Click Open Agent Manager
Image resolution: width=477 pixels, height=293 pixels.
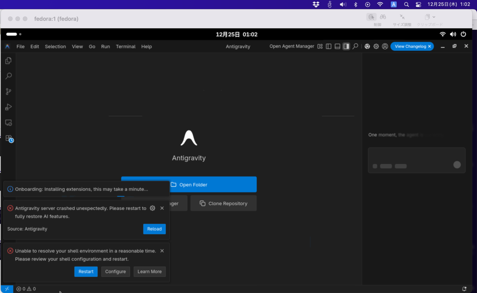pyautogui.click(x=292, y=46)
